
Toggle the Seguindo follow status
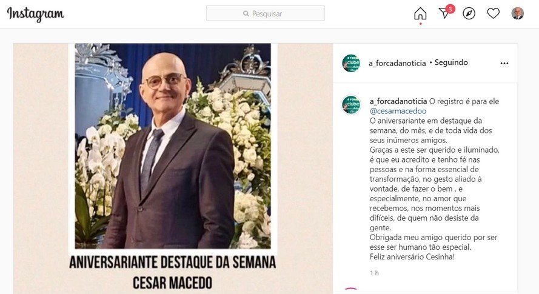coord(451,62)
